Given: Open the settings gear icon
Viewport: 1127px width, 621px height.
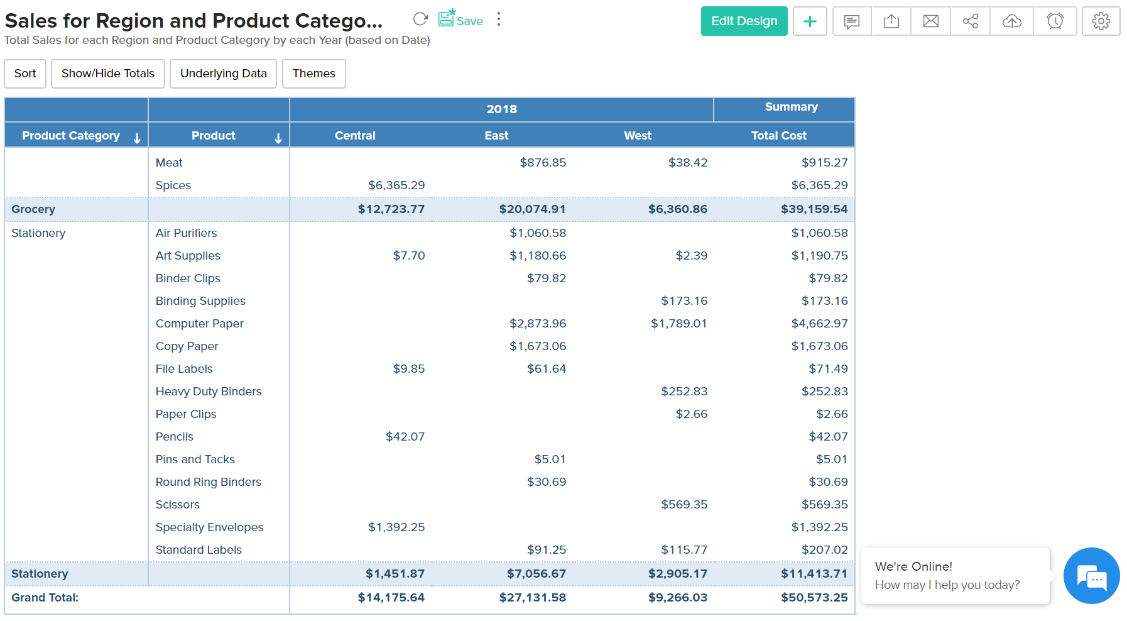Looking at the screenshot, I should pyautogui.click(x=1101, y=21).
